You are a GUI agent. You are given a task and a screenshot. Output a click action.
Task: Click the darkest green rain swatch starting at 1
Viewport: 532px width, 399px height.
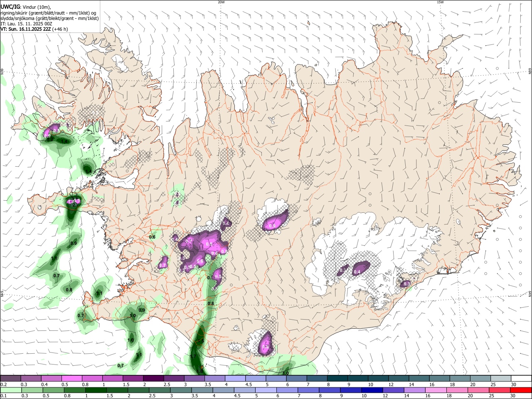tap(96, 390)
